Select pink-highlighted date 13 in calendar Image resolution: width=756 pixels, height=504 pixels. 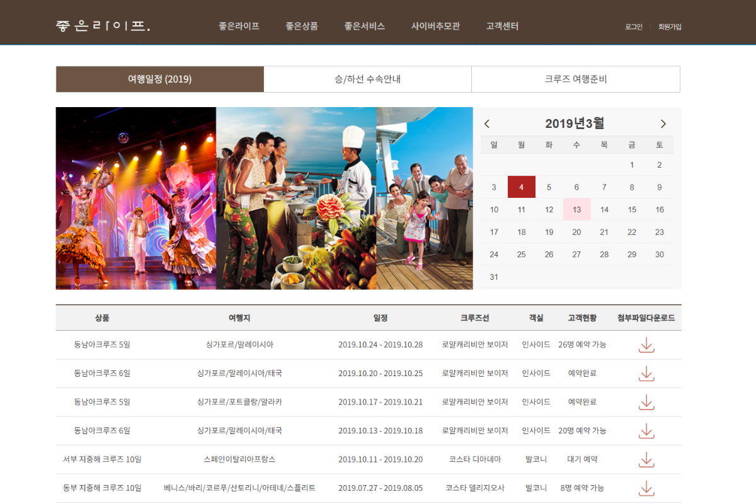576,210
